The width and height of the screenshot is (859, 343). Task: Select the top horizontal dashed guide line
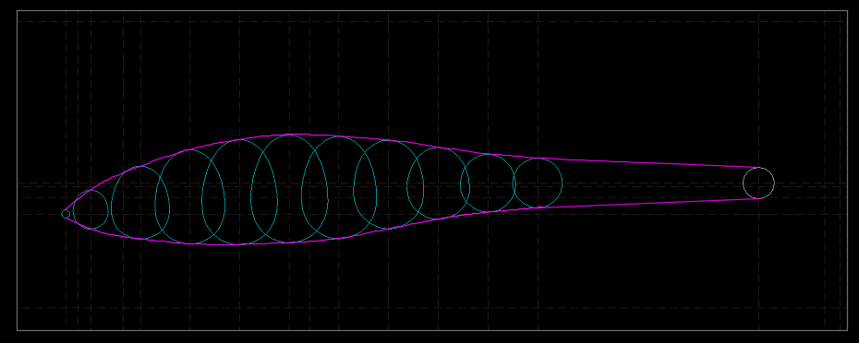pyautogui.click(x=432, y=22)
